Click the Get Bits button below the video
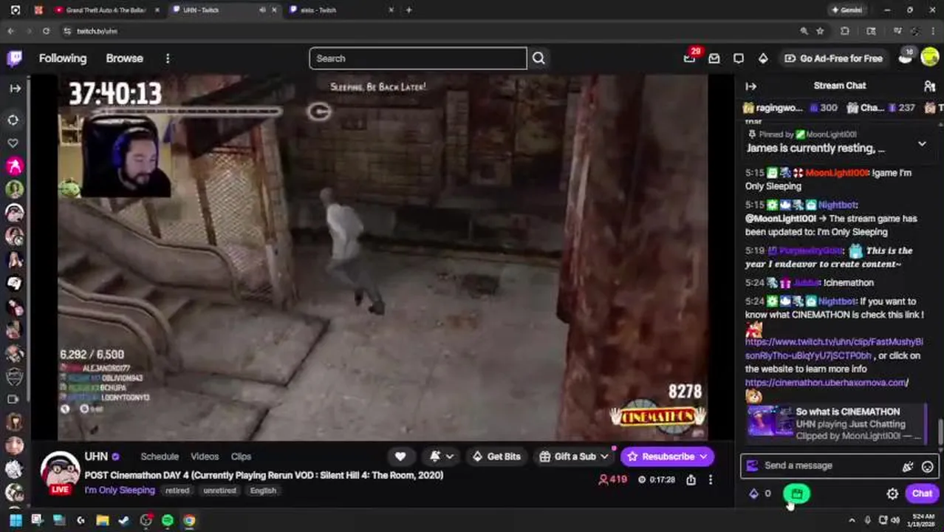 click(x=496, y=457)
